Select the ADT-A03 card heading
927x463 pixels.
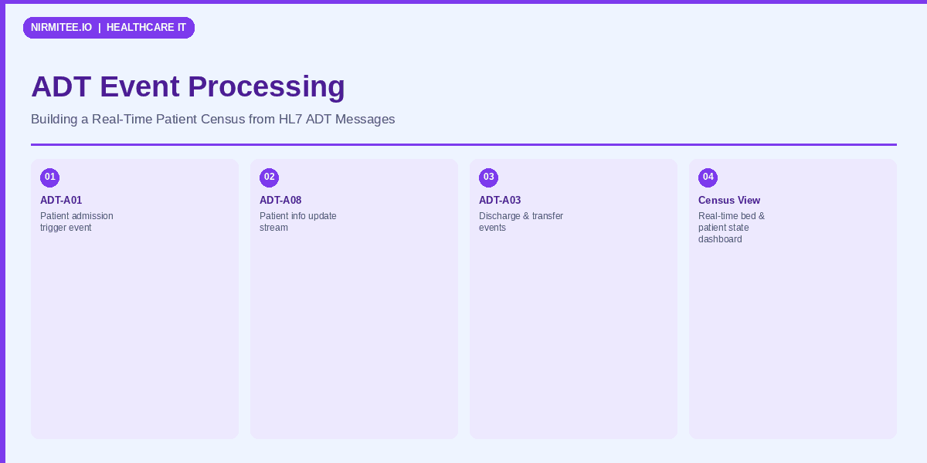(500, 201)
